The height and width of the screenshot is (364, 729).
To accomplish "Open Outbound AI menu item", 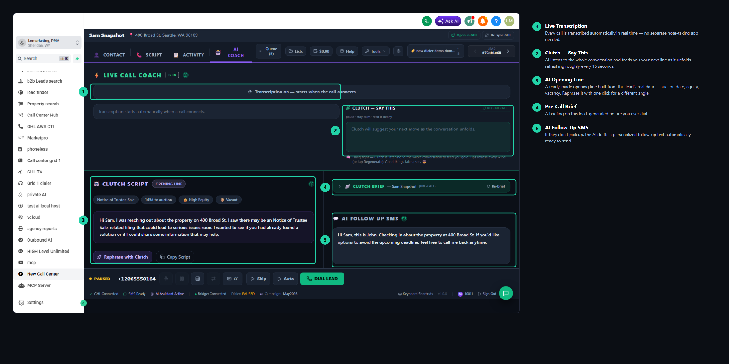I will point(39,240).
